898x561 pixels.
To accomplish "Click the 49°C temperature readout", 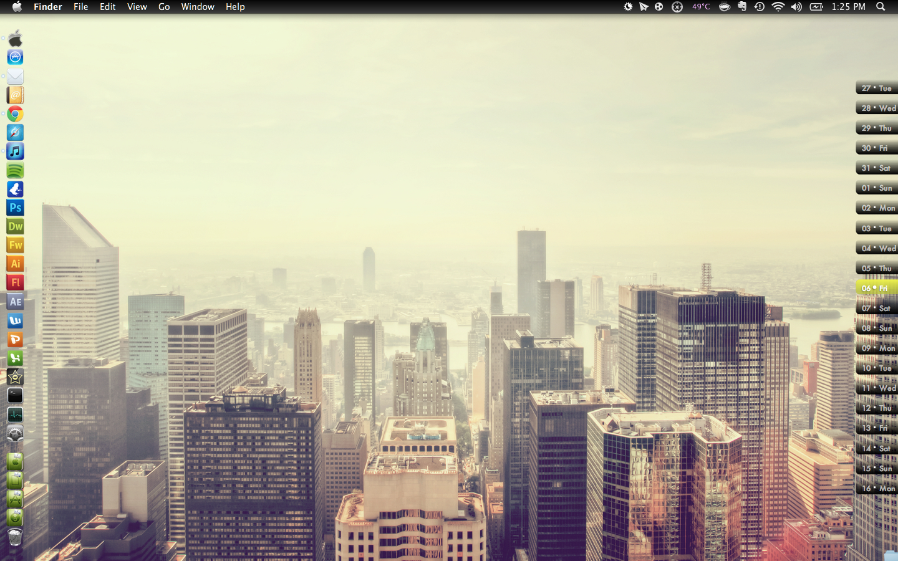I will pos(701,7).
